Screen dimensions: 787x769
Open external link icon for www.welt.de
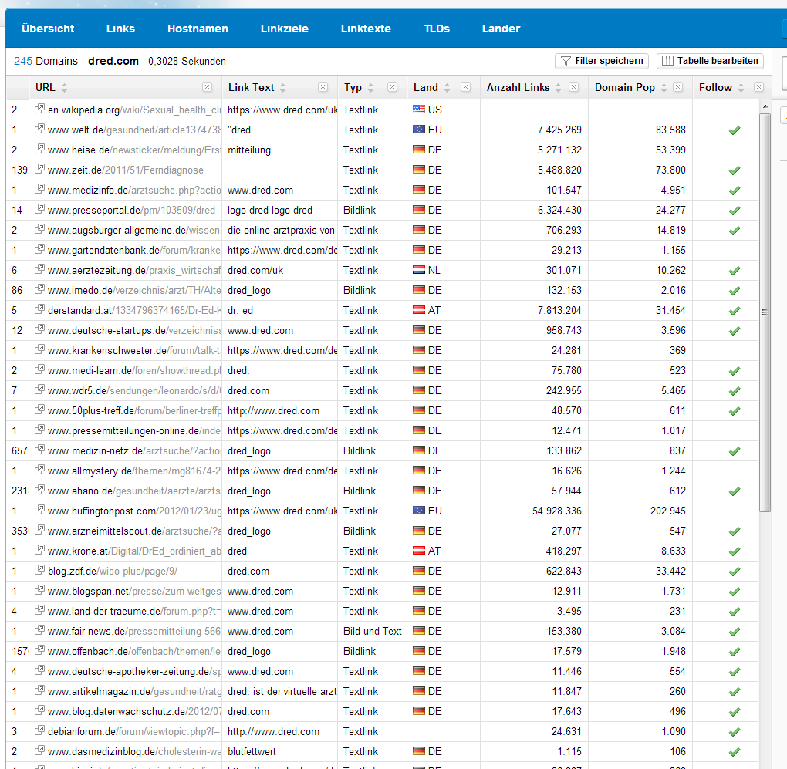39,130
